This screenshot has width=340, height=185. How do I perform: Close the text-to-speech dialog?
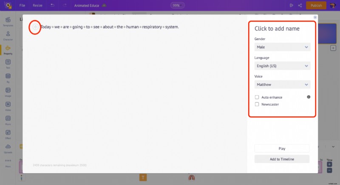pos(315,17)
